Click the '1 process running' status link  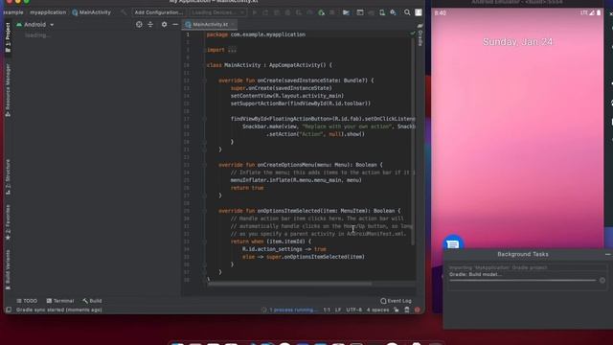tap(293, 310)
